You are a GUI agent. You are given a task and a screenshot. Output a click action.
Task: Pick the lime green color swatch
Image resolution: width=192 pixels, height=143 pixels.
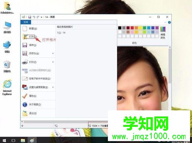(144, 32)
